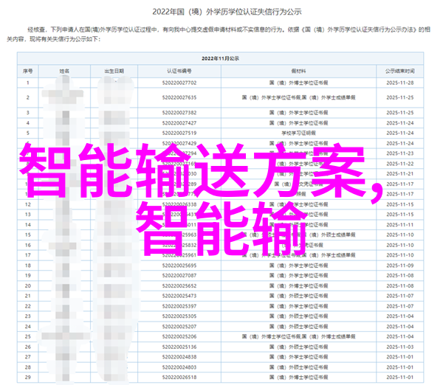Click sequence number 27 in the first column
Image resolution: width=443 pixels, height=385 pixels.
click(28, 357)
